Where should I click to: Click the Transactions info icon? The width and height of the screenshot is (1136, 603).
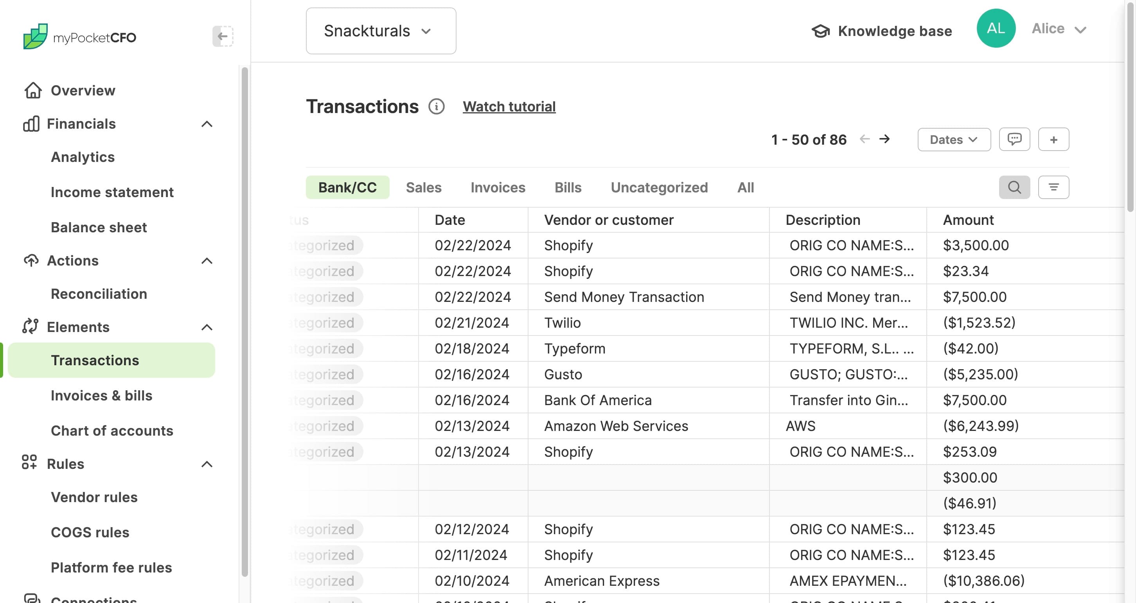[437, 107]
